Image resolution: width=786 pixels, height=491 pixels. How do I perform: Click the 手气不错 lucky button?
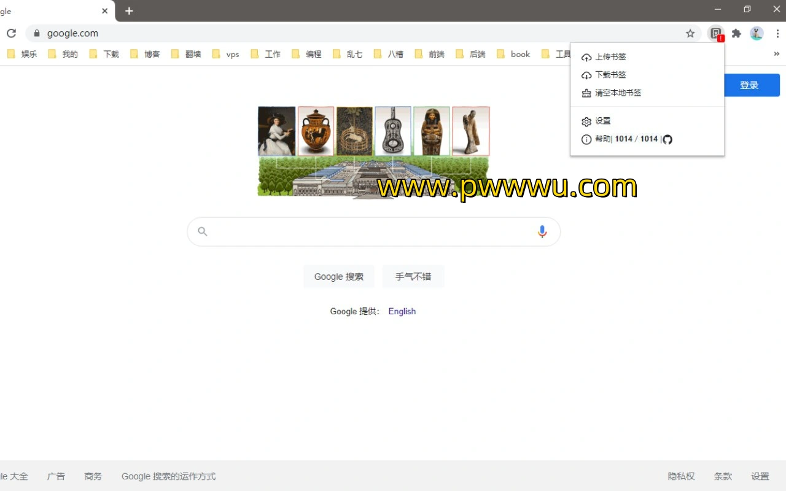point(413,277)
